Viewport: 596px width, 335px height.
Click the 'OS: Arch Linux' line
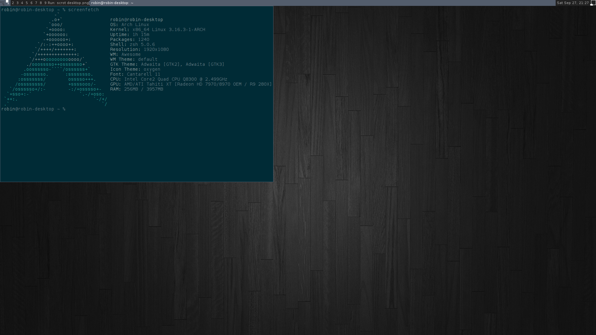[129, 25]
